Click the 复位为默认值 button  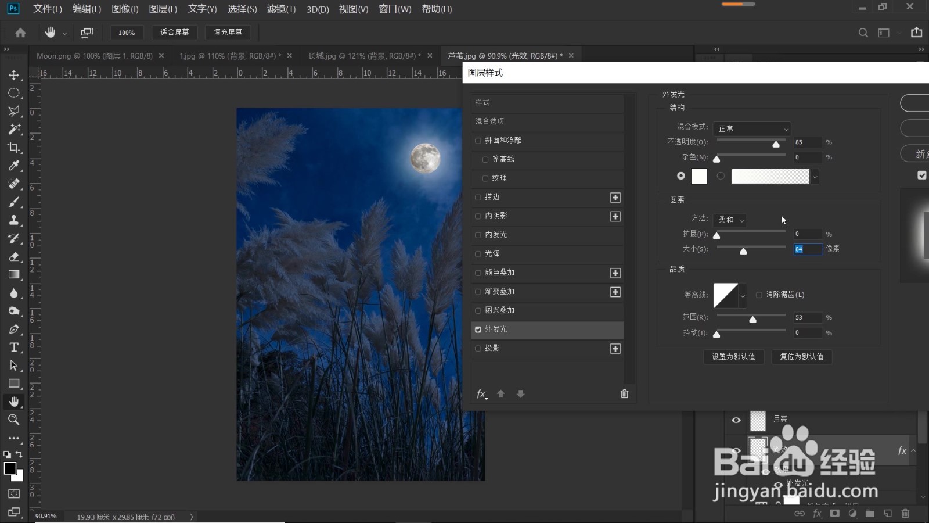pyautogui.click(x=802, y=357)
